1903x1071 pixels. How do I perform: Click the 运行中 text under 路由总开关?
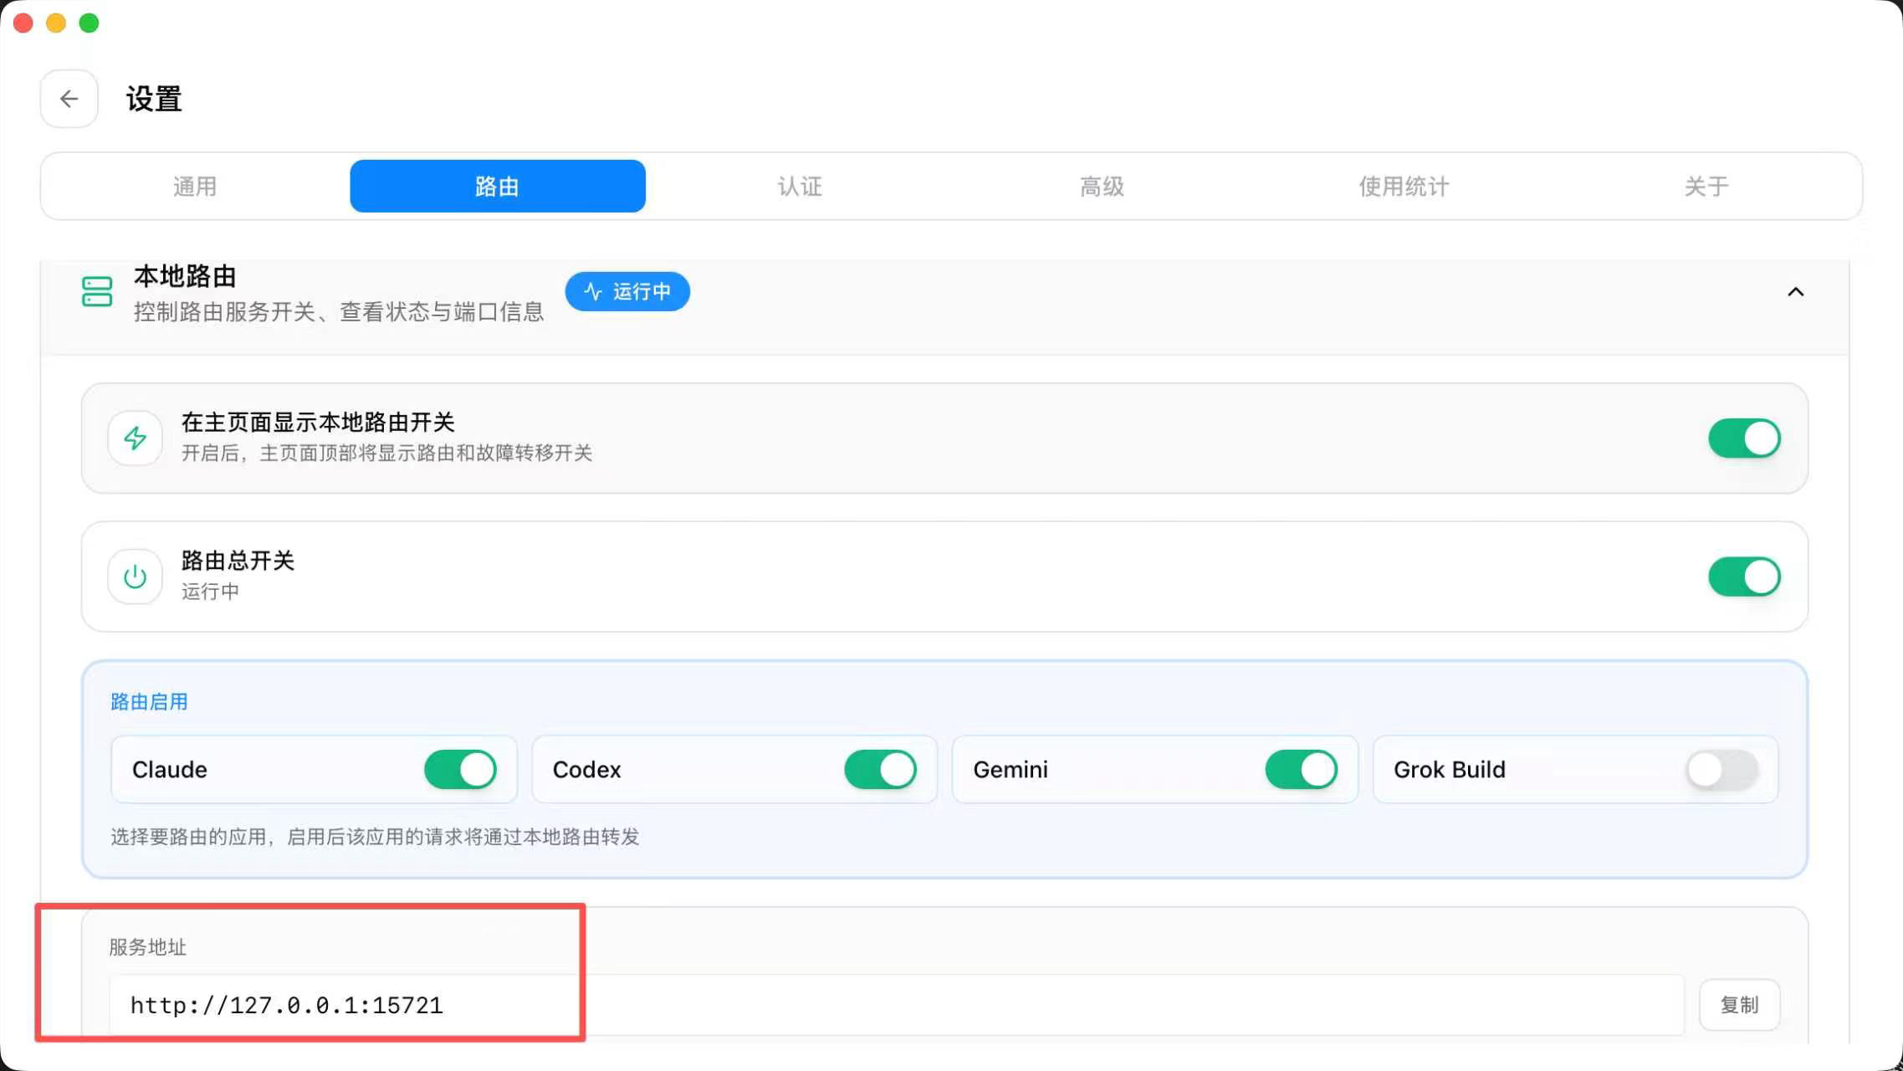tap(210, 592)
